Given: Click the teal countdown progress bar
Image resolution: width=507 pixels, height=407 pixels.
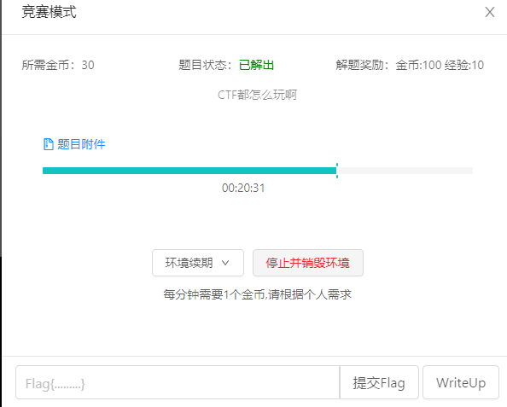Looking at the screenshot, I should click(x=258, y=171).
